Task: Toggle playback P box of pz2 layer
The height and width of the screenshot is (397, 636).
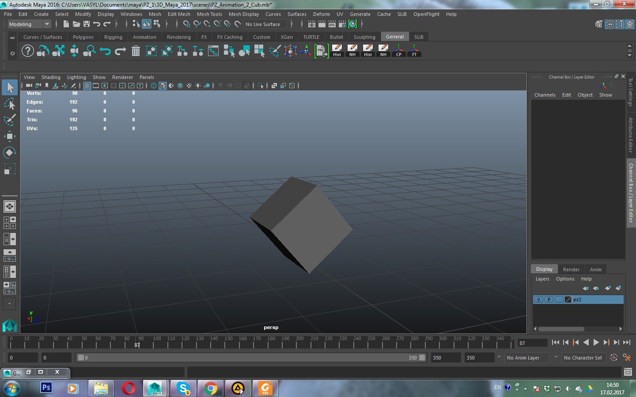Action: 549,300
